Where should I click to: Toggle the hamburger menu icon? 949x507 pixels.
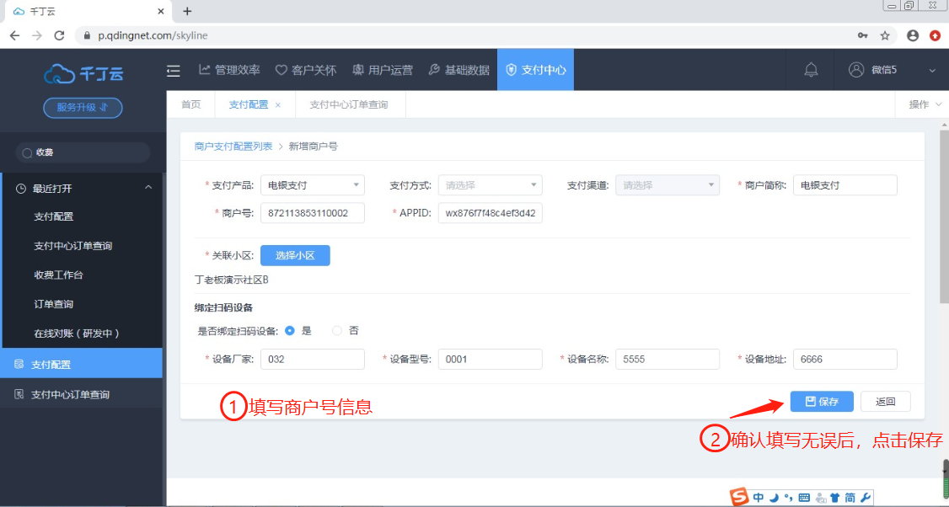pos(173,71)
